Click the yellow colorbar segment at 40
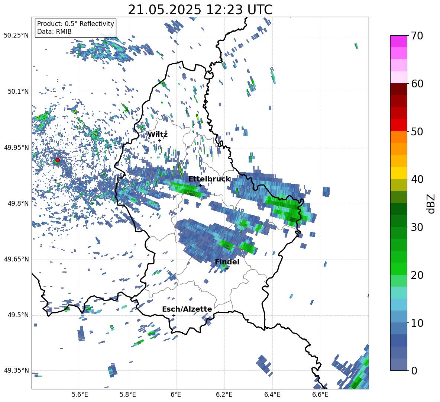The image size is (440, 402). tap(398, 173)
